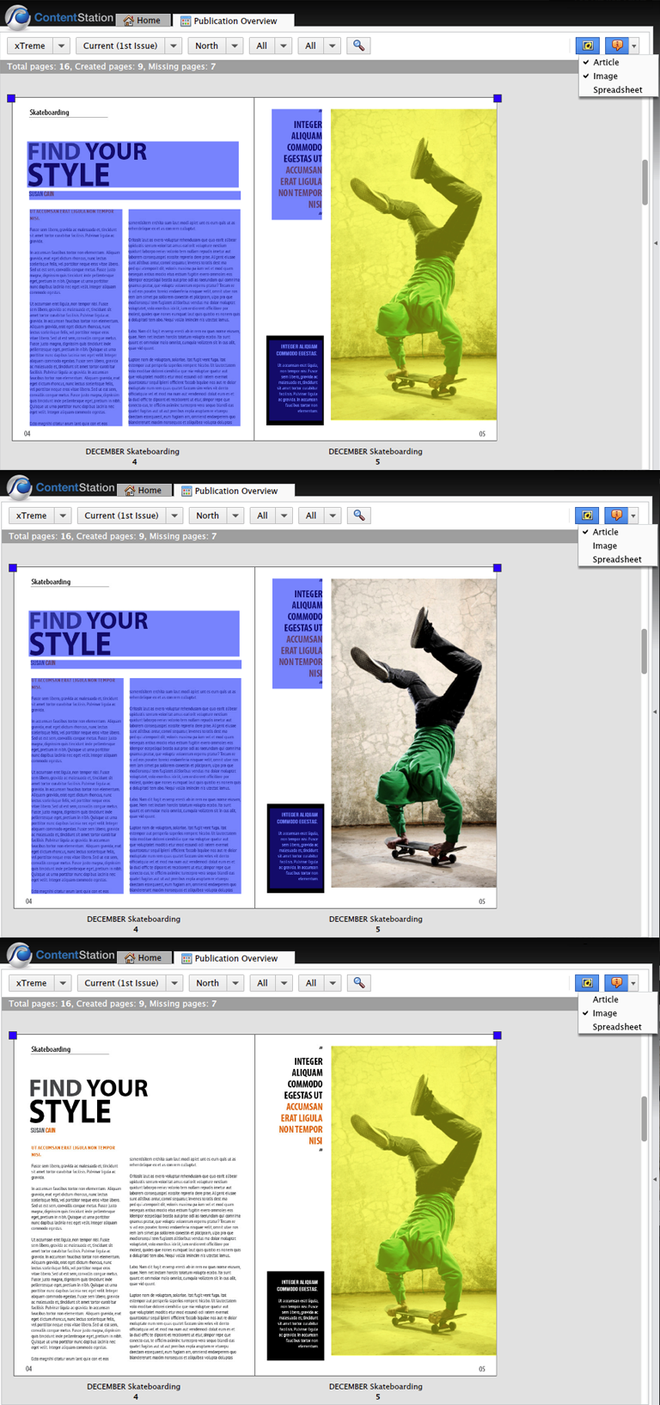Click the first All filter in the topmost toolbar
The image size is (660, 1405).
coord(270,46)
